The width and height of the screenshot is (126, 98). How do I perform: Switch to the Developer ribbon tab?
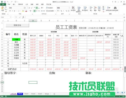(x=49, y=4)
